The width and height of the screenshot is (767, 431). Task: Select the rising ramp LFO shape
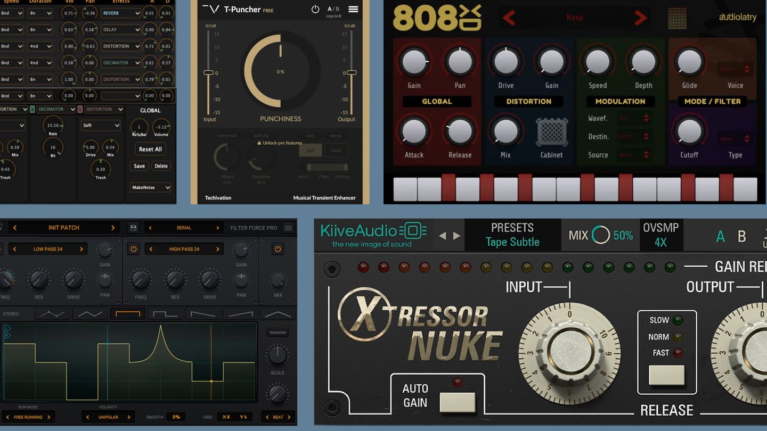[240, 314]
